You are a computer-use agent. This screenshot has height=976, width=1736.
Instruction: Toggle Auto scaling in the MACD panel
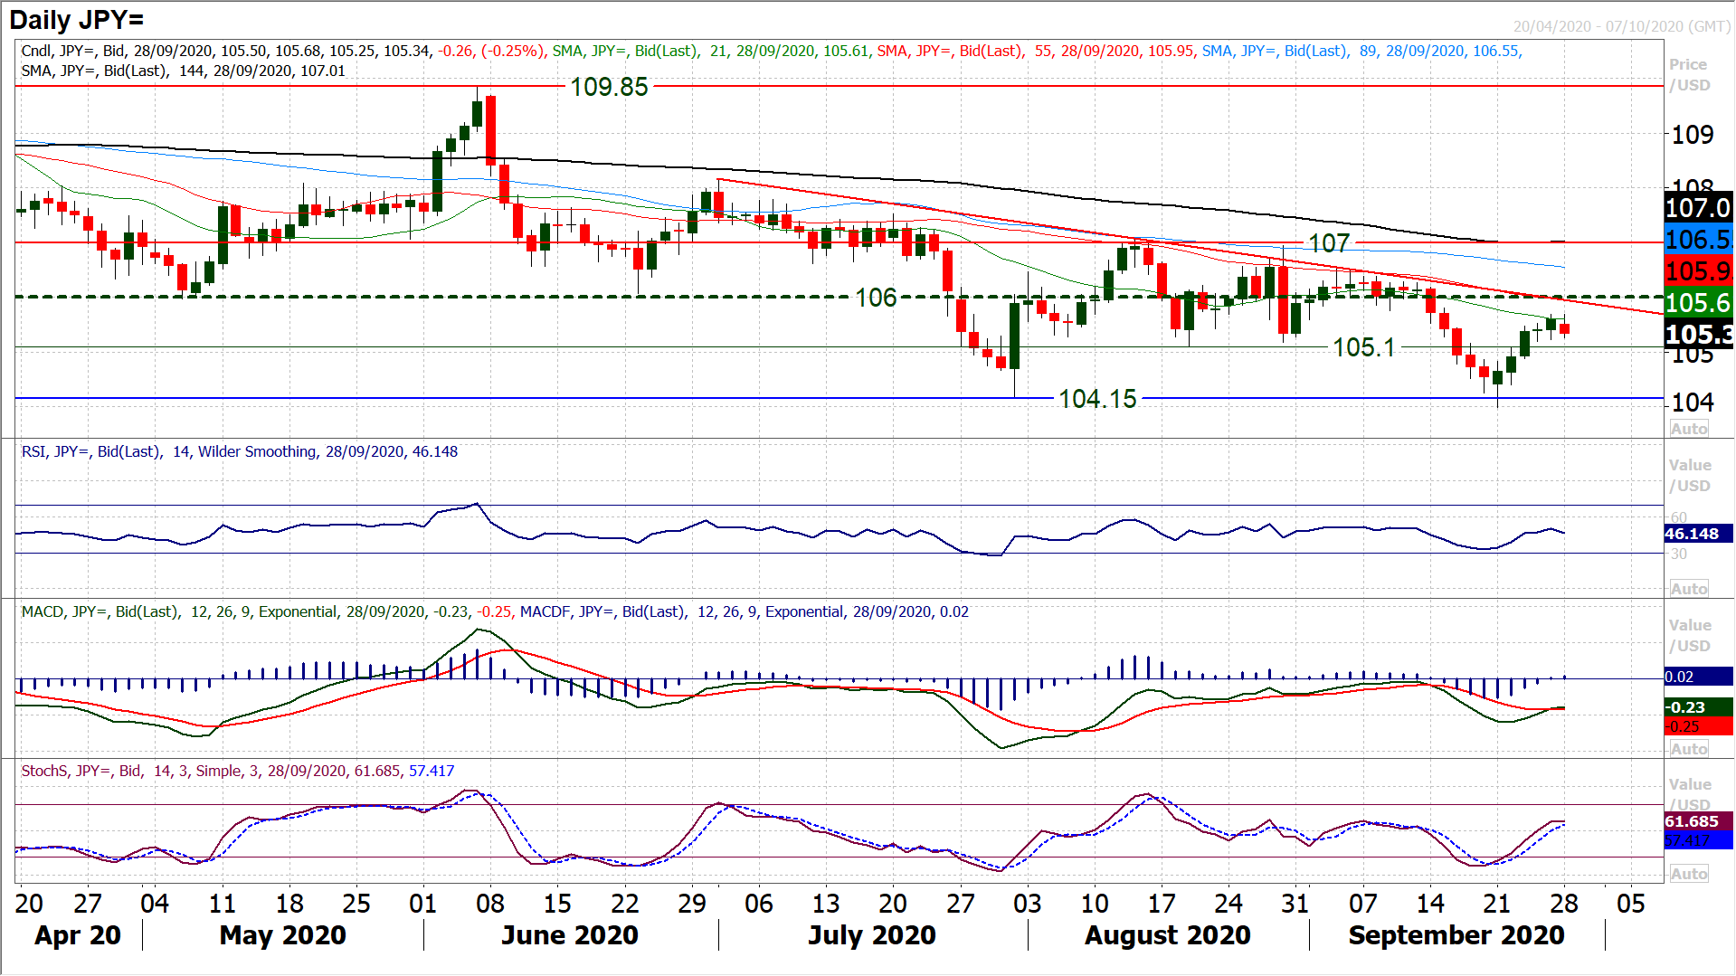pos(1689,749)
